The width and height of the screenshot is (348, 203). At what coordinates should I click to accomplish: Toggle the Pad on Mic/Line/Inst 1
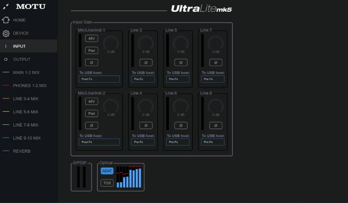(91, 50)
